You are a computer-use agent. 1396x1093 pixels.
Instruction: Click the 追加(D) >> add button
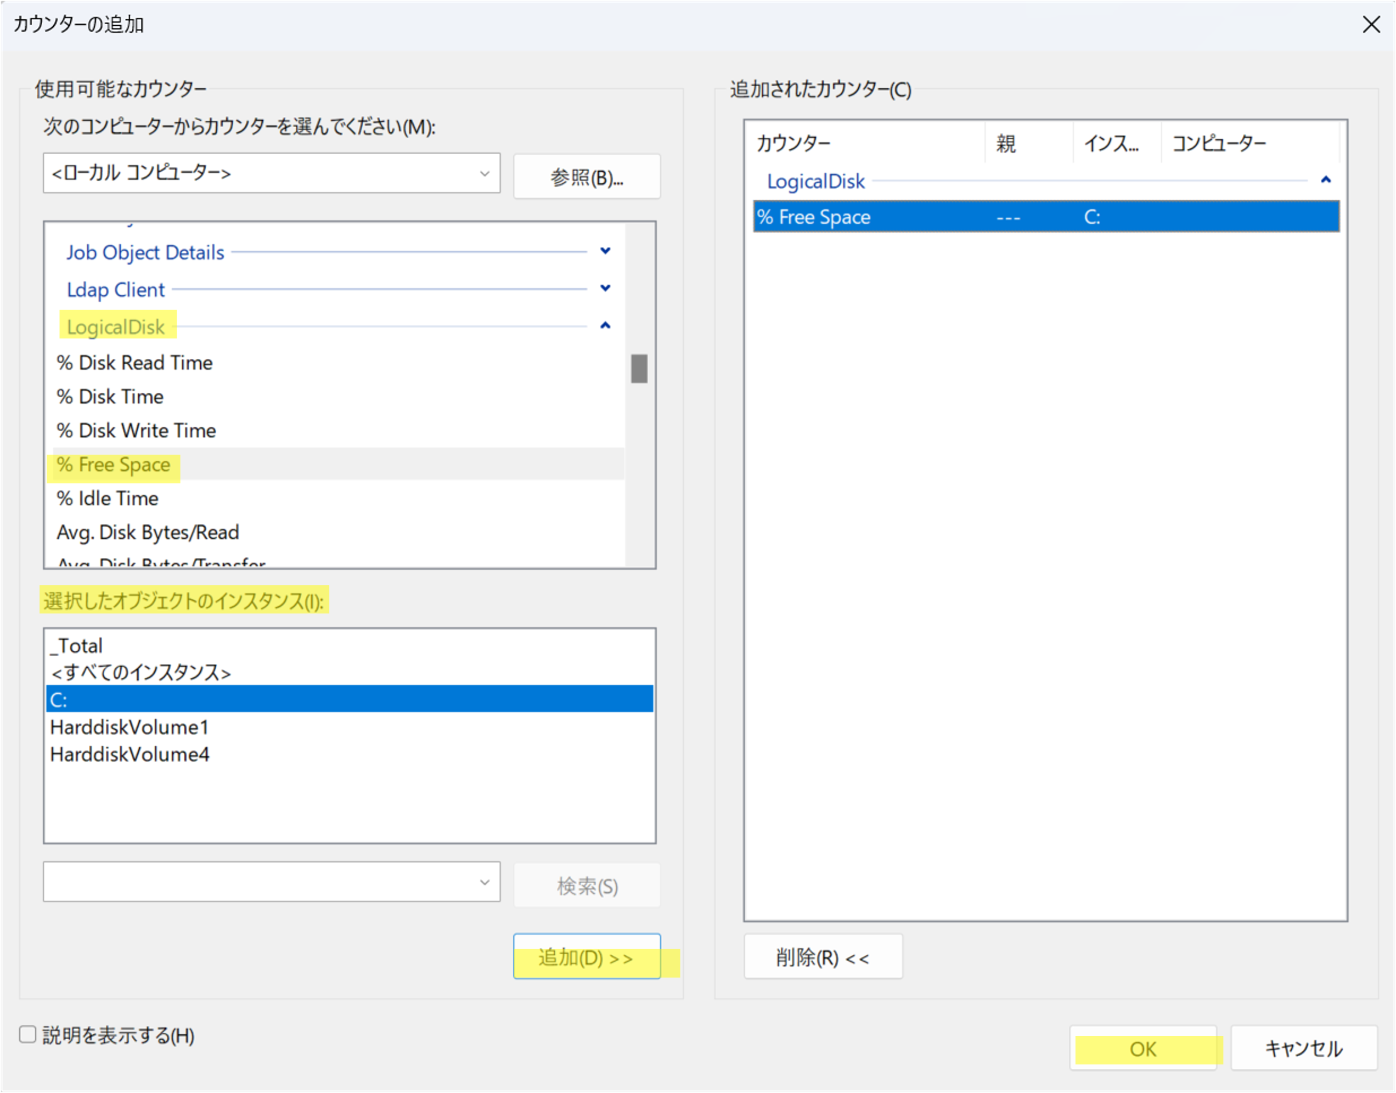coord(586,957)
